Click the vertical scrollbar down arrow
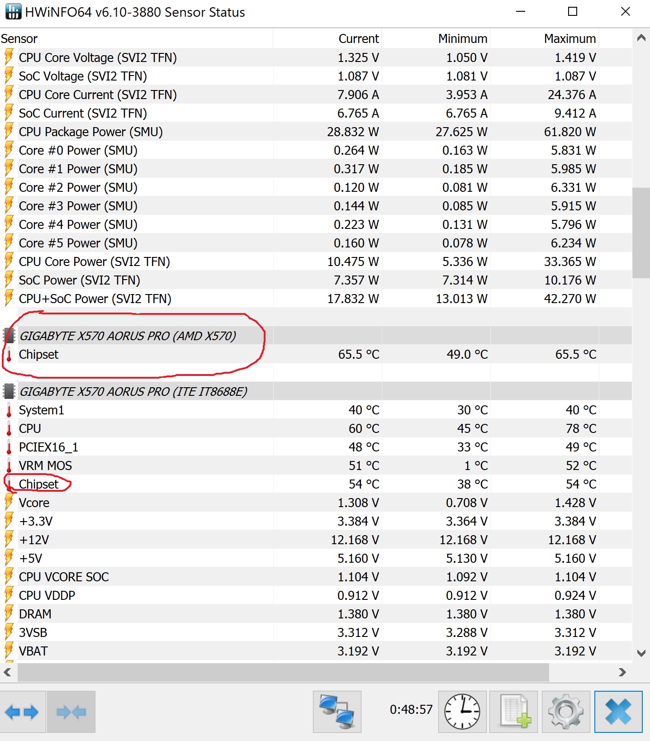Image resolution: width=650 pixels, height=741 pixels. click(x=641, y=653)
